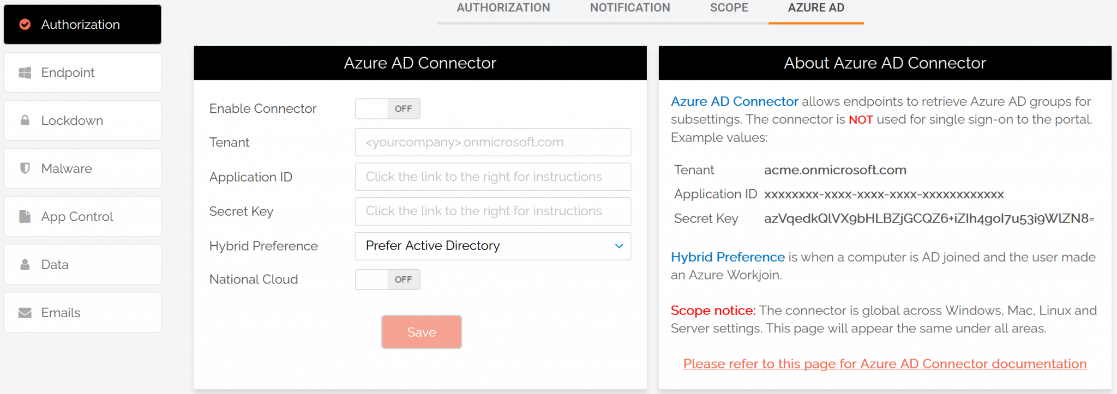Select the App Control document icon
1117x394 pixels.
pyautogui.click(x=25, y=216)
